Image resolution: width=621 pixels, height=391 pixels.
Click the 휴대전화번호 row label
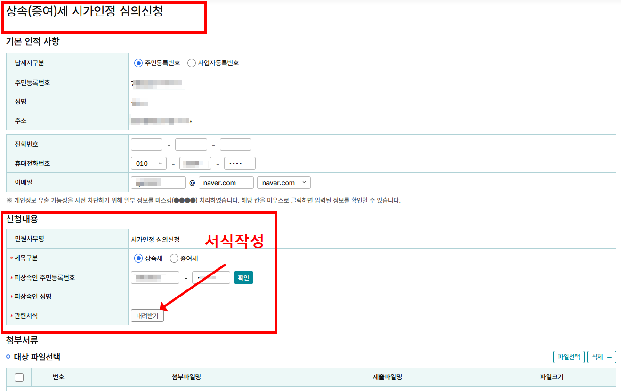coord(32,164)
